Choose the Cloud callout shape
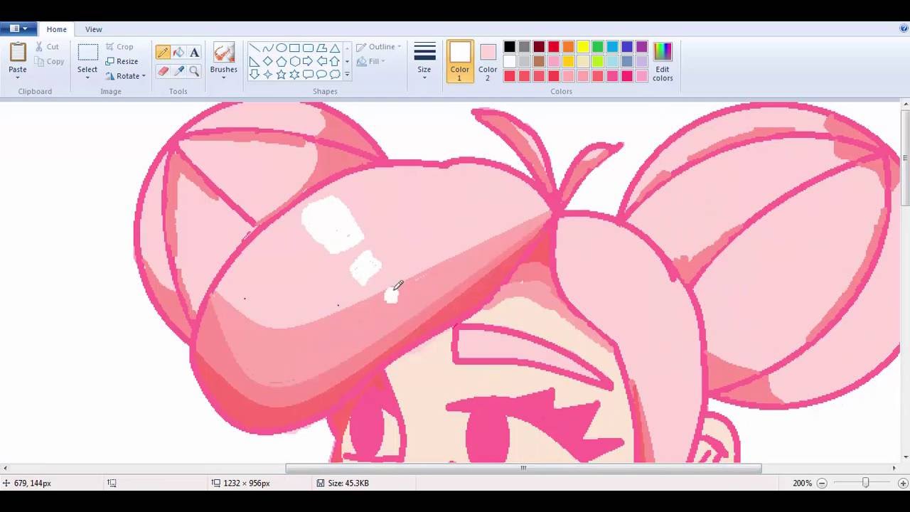 click(x=335, y=74)
